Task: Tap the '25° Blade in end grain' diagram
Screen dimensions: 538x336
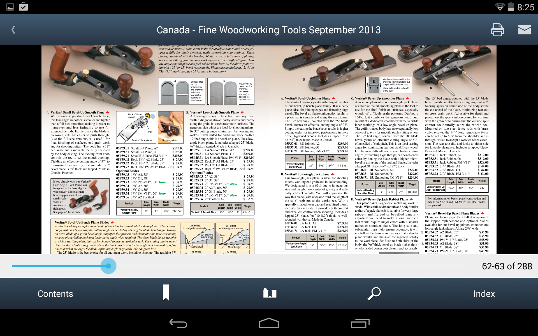Action: [x=197, y=236]
